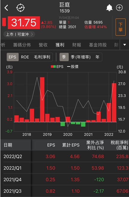Select 年 yearly period option
Viewport: 129px width, 197px height.
97,57
